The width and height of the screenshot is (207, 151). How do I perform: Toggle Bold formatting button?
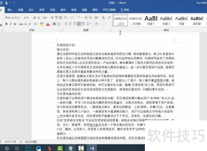[6, 24]
